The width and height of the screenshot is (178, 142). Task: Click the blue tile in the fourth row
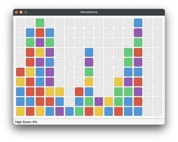coord(89,52)
